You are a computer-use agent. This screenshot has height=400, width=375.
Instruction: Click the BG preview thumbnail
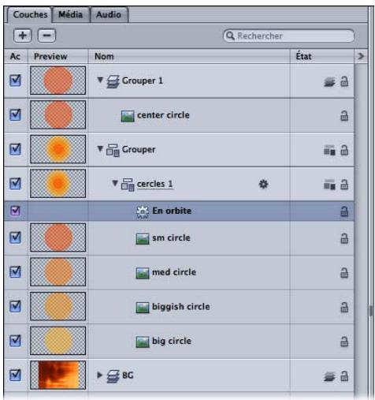pos(58,375)
